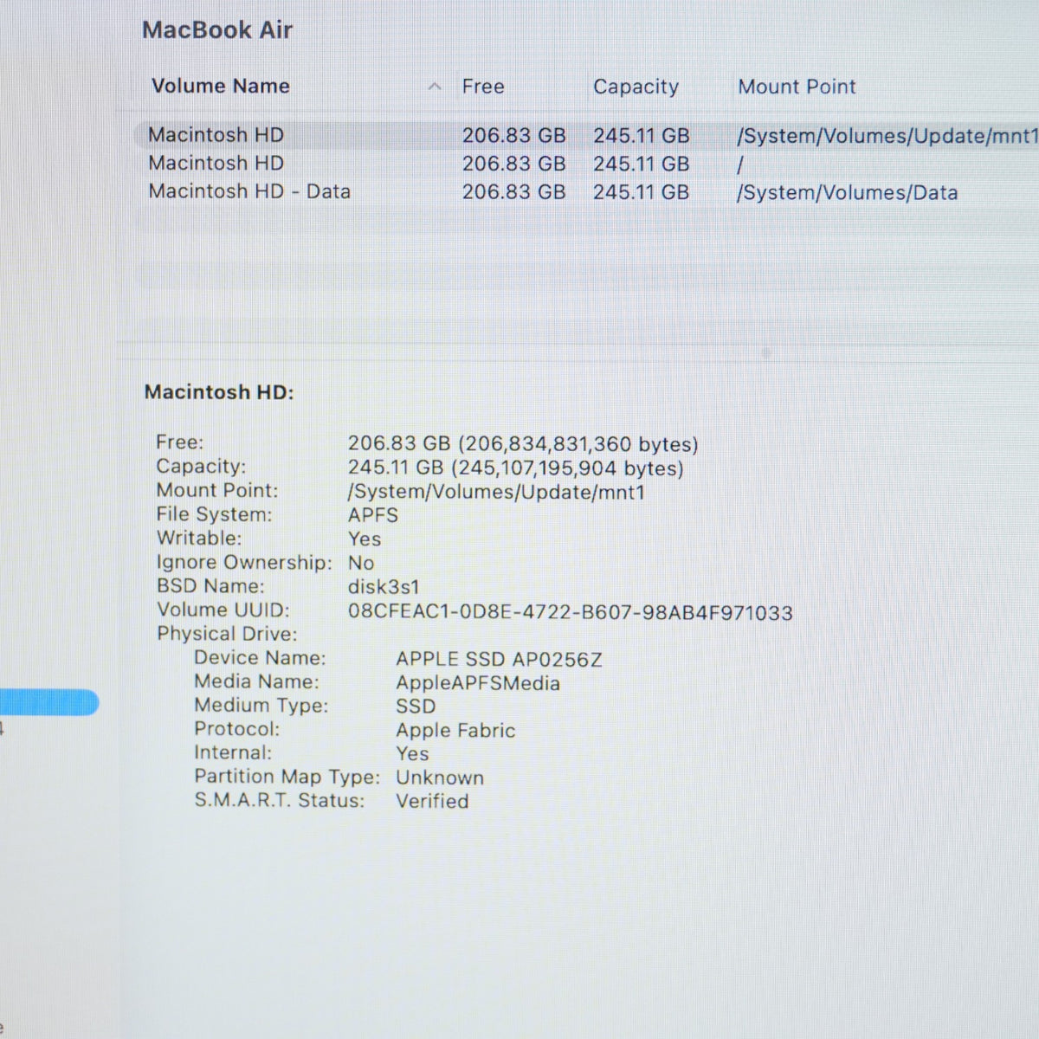Select the Macintosh HD - Data volume row
This screenshot has width=1039, height=1039.
(587, 192)
